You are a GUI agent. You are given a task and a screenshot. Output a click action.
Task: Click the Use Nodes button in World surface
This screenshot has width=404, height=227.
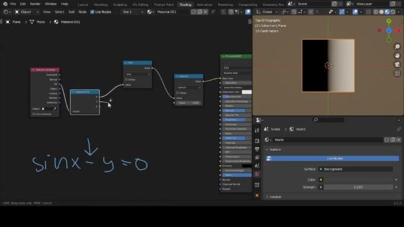pos(333,158)
